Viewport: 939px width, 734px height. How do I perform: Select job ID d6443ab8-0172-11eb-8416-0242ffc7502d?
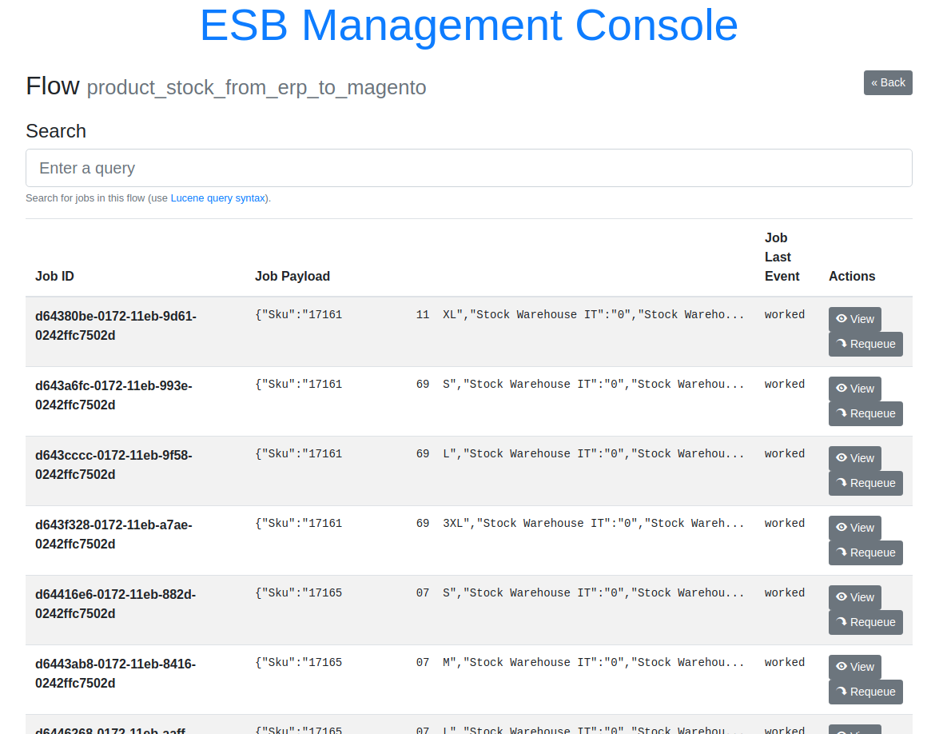coord(116,673)
